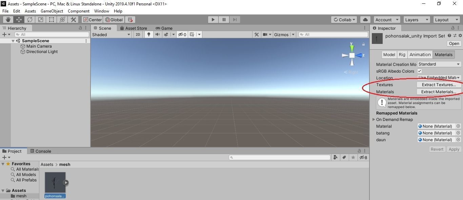
Task: Select the Rotate tool
Action: [x=30, y=20]
